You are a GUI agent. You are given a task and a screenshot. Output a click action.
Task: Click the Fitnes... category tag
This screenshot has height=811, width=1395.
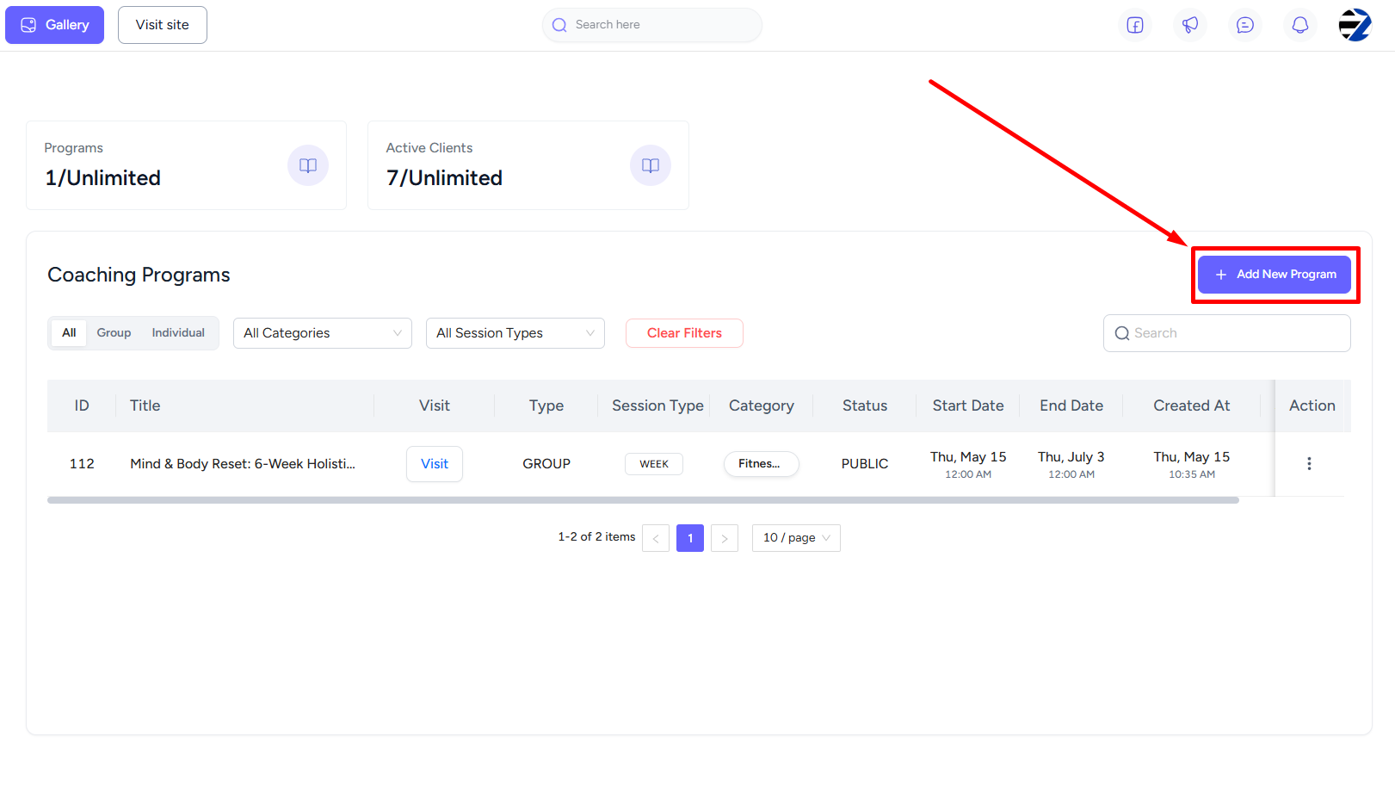tap(762, 464)
